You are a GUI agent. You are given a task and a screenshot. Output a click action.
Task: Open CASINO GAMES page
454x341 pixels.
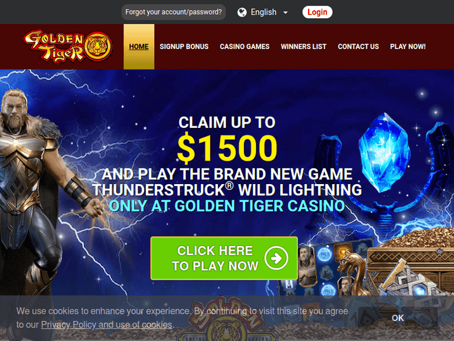tap(245, 47)
